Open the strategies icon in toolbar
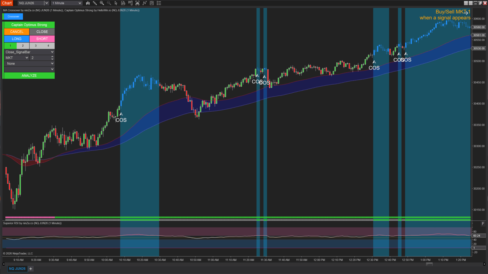The image size is (488, 274). [x=145, y=3]
